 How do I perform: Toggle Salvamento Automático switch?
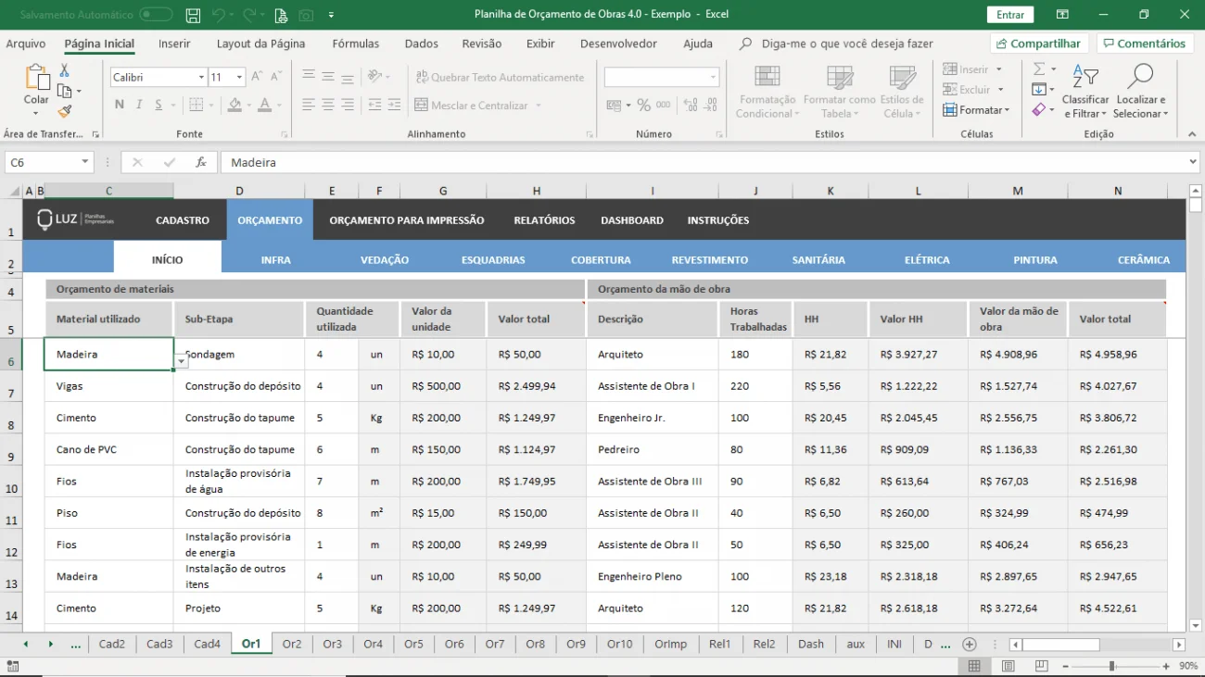click(156, 15)
